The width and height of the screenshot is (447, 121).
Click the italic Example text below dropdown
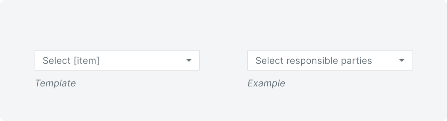266,83
